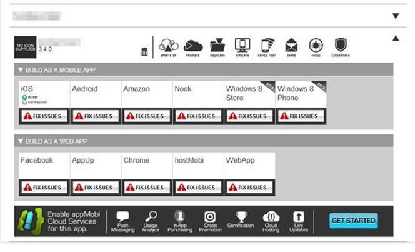Click the Nook platform label

tap(183, 89)
